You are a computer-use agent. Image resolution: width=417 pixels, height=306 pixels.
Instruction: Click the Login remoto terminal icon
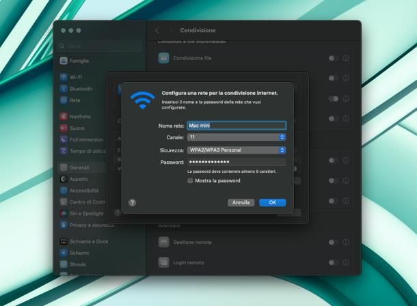(163, 262)
